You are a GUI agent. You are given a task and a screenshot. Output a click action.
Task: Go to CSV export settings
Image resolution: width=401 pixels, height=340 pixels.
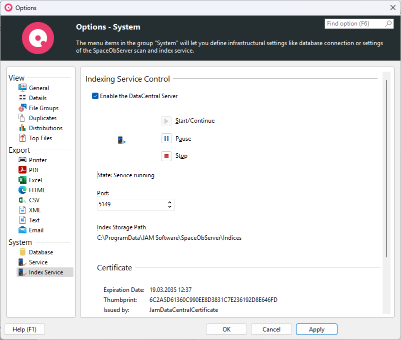[34, 200]
